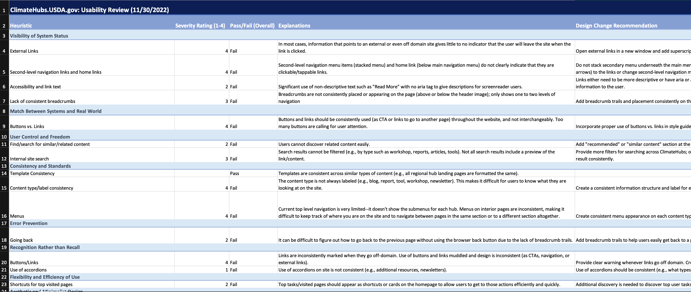Click the Error Prevention section row
The image size is (691, 292).
coord(29,223)
